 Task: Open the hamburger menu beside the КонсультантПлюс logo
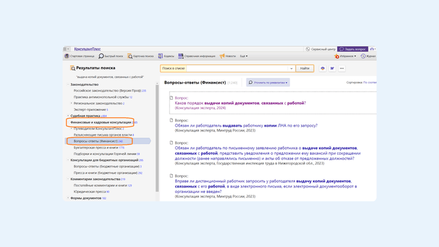66,49
